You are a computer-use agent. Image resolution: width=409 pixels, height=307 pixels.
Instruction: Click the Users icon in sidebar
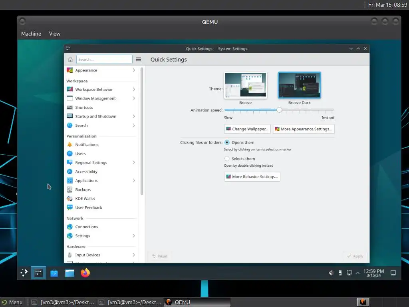tap(69, 153)
